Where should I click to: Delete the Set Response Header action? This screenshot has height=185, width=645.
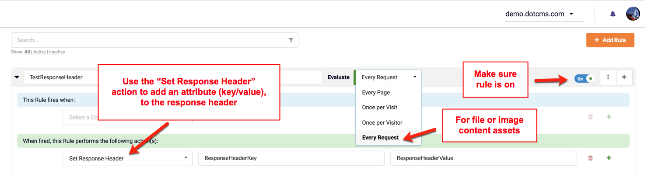pos(590,158)
